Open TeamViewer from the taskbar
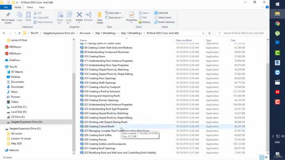 click(x=277, y=72)
